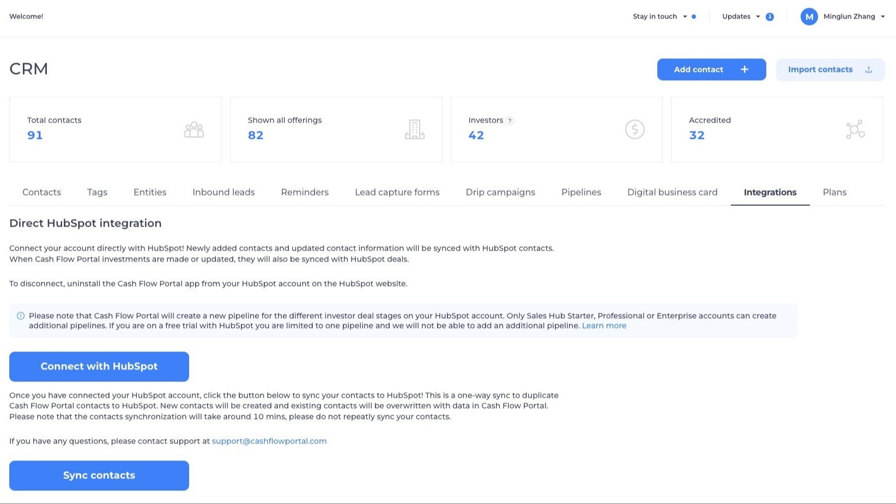Go to the Entities tab
The height and width of the screenshot is (504, 896).
point(150,192)
